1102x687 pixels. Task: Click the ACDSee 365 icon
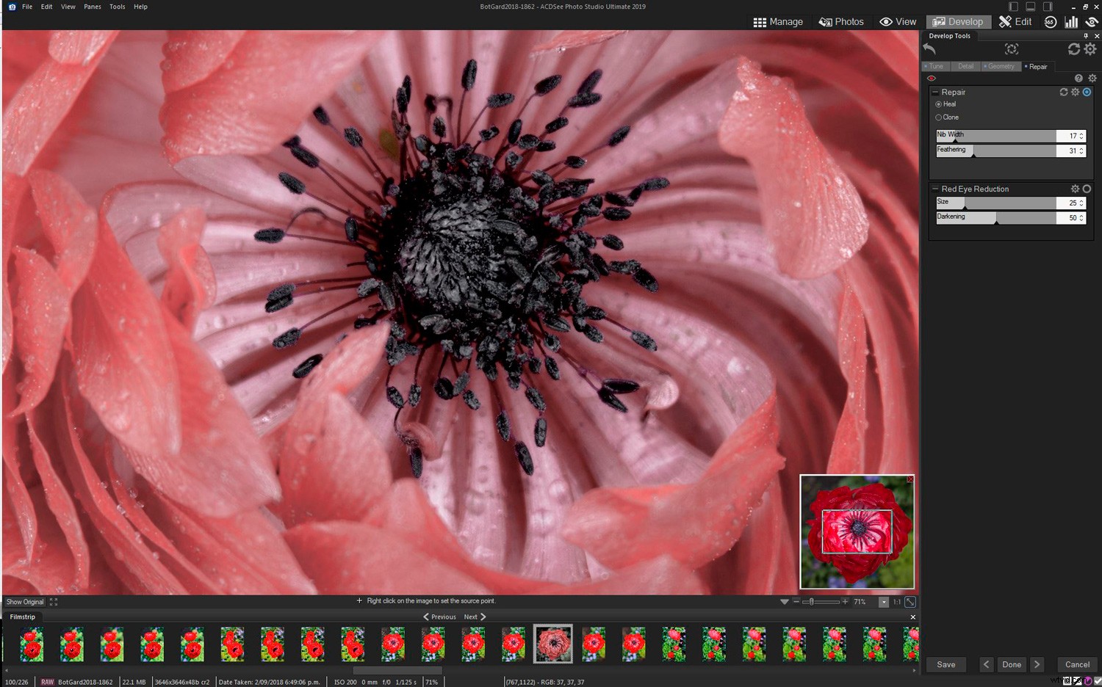1051,21
